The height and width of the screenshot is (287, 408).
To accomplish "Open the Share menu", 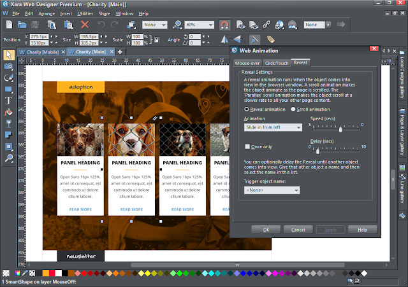I will pyautogui.click(x=105, y=13).
